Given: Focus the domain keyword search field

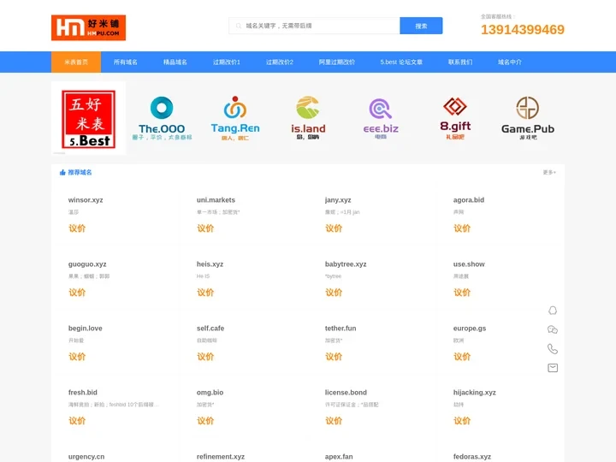Looking at the screenshot, I should coord(314,26).
